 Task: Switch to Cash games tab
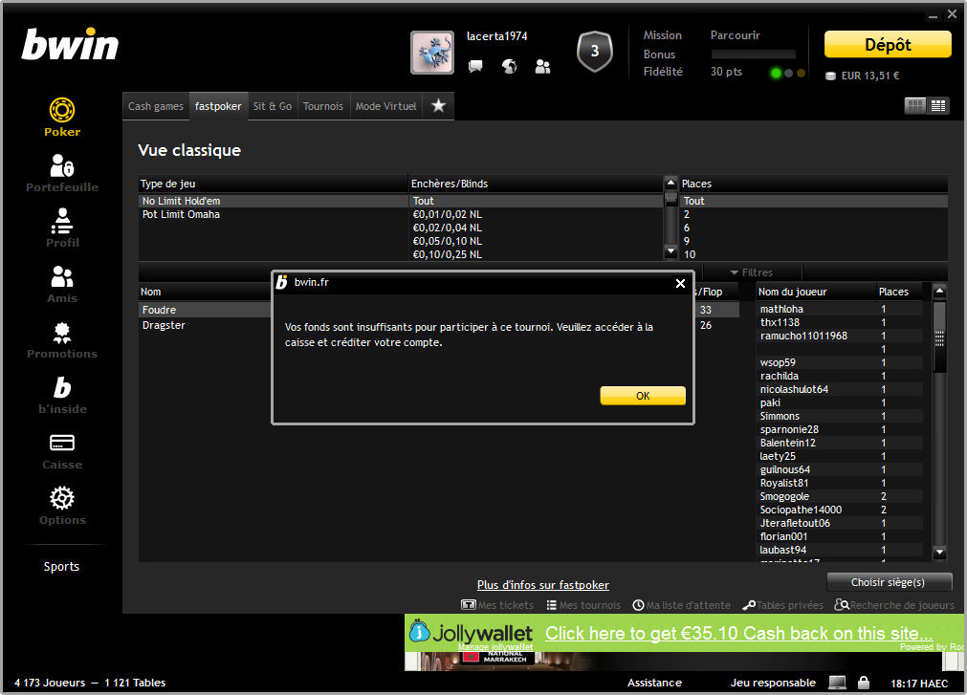tap(155, 106)
